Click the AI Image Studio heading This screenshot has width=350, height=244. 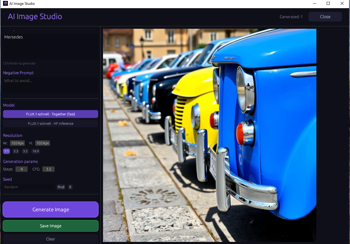pos(35,17)
